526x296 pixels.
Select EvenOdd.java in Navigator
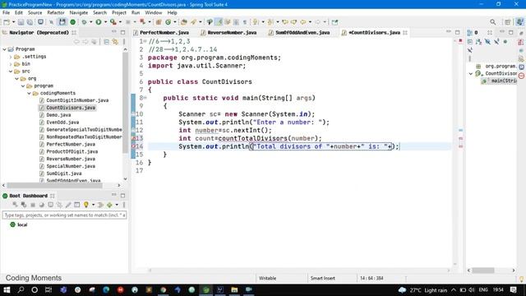pos(62,123)
